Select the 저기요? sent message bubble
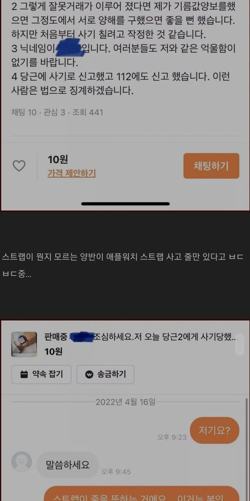 (214, 431)
